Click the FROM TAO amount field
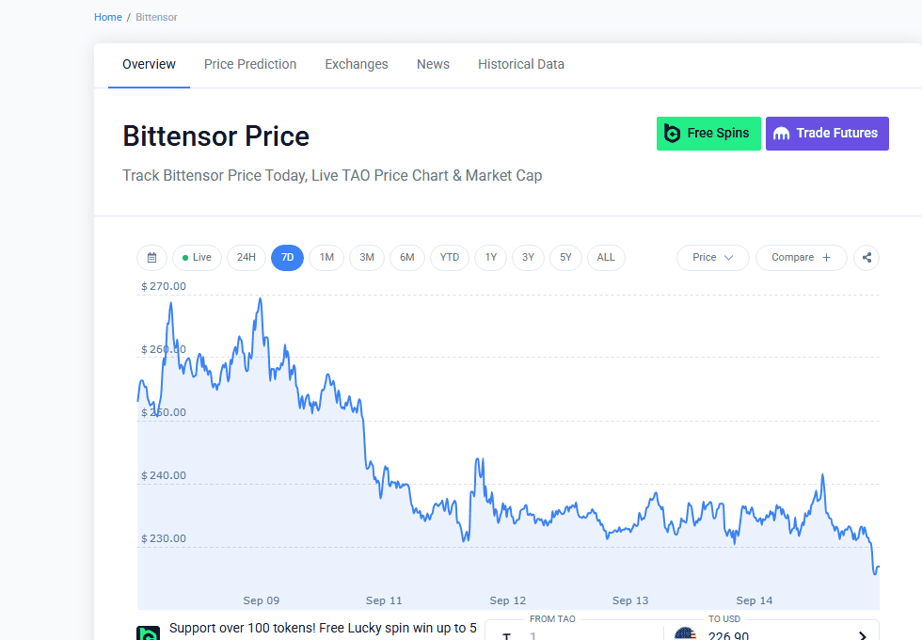The width and height of the screenshot is (922, 640). point(573,634)
